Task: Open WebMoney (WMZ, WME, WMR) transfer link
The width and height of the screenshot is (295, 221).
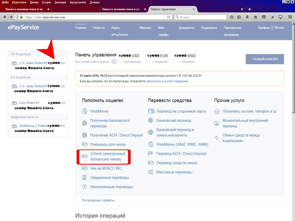Action: point(182,144)
